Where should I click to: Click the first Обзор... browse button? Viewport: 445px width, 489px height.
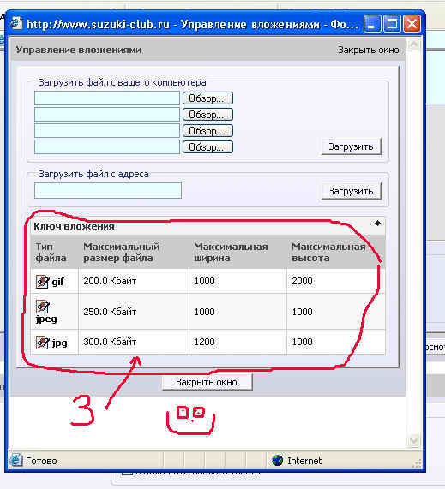[x=207, y=98]
